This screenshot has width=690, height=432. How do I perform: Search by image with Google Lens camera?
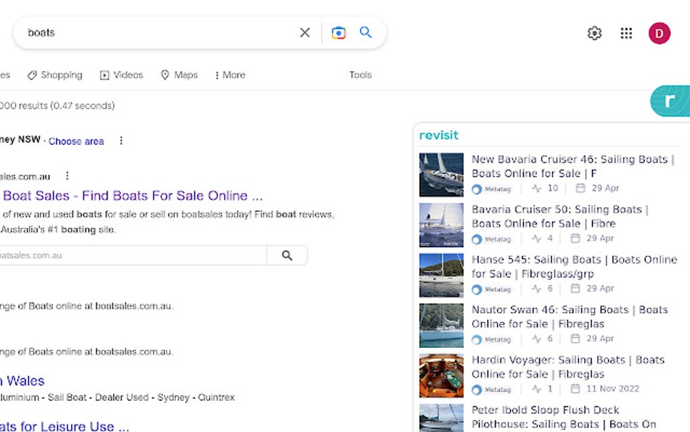pos(338,32)
